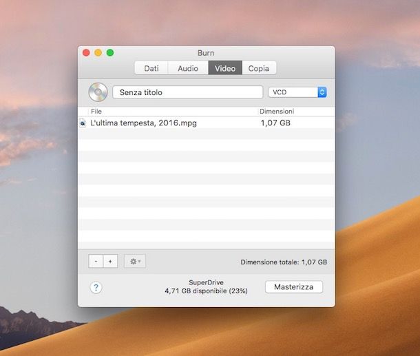Viewport: 420px width, 356px height.
Task: Remove file with the minus button
Action: click(x=96, y=261)
